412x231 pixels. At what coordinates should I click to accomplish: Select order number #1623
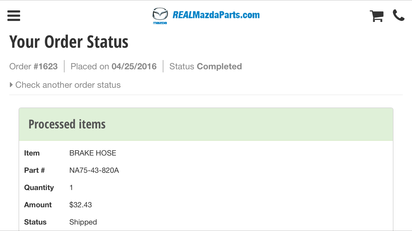46,67
